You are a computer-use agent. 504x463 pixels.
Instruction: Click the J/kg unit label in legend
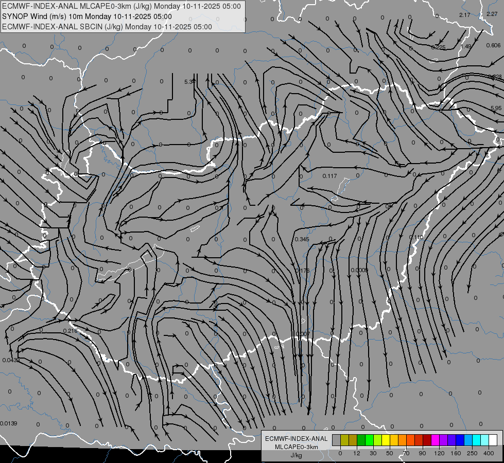click(x=297, y=455)
